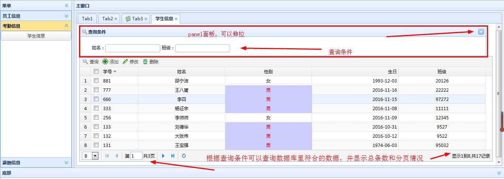Select the name cell 邵宁洁
Image resolution: width=504 pixels, height=179 pixels.
(x=182, y=81)
